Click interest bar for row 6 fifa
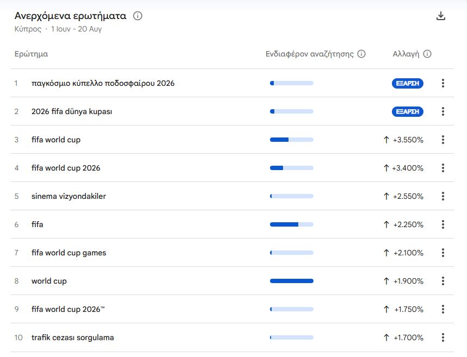 pos(292,224)
